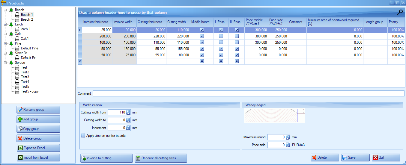Select the Beech tree icon

[11, 10]
